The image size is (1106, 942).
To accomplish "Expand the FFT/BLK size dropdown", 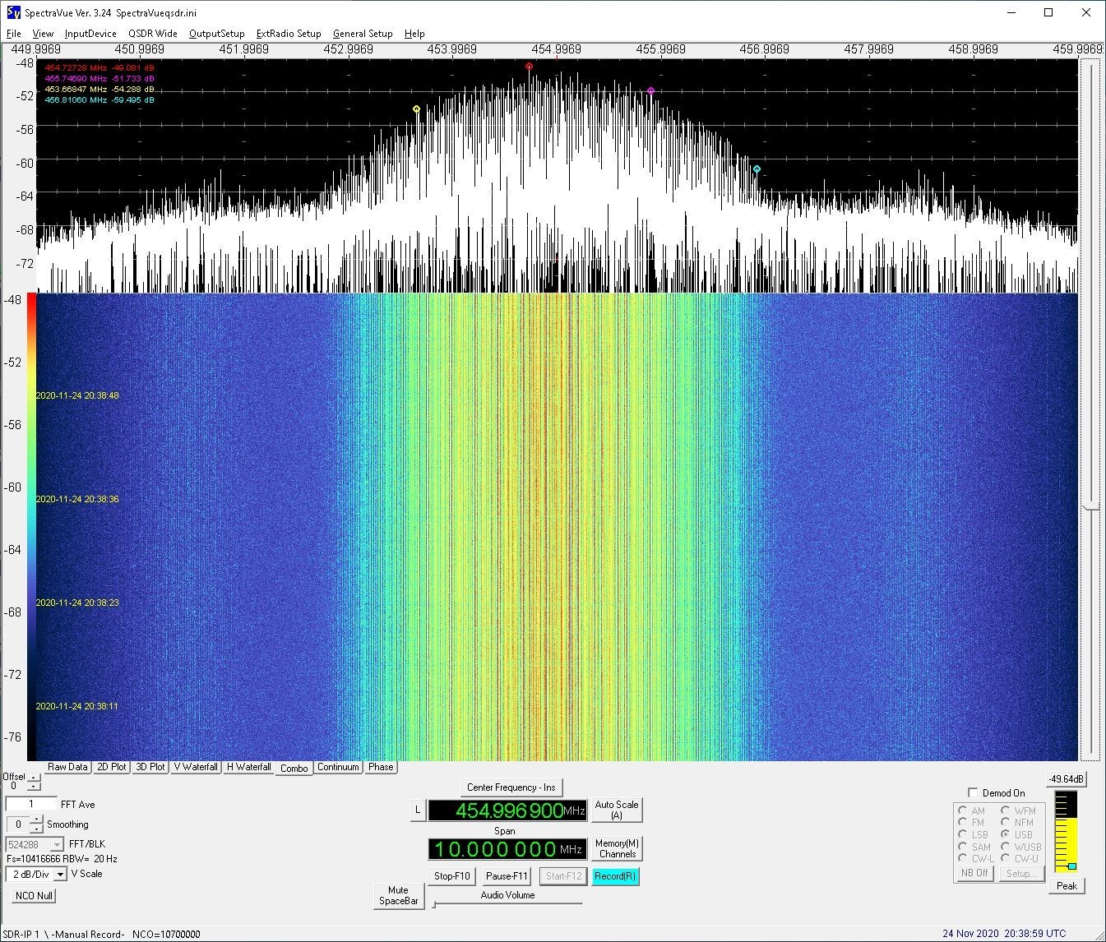I will pyautogui.click(x=57, y=845).
